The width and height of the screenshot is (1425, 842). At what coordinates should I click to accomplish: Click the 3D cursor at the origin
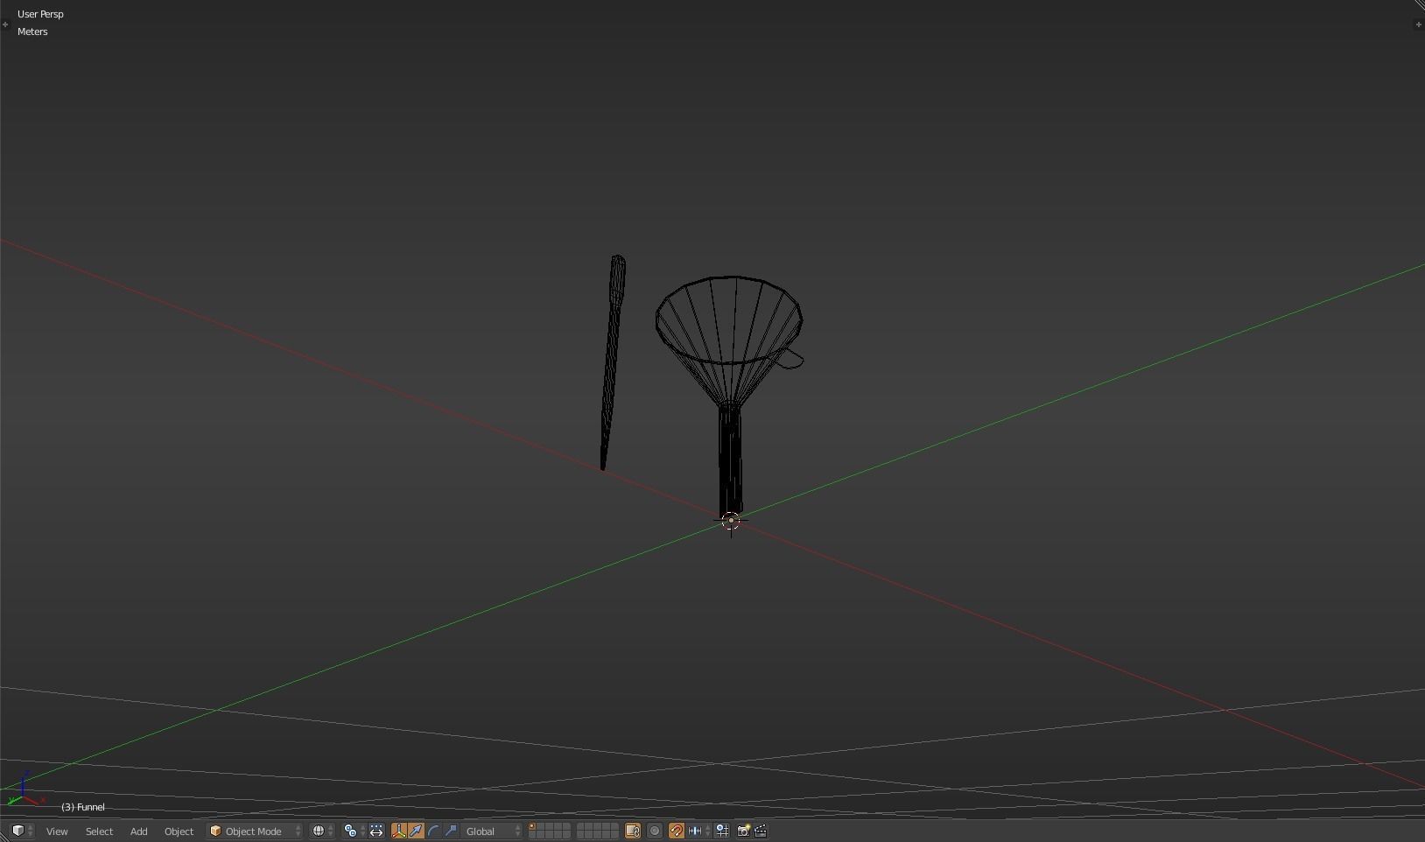[x=731, y=521]
